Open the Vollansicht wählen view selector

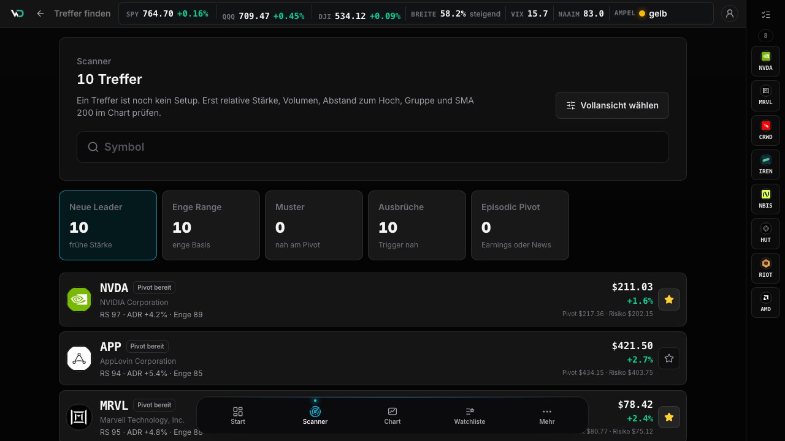(x=612, y=105)
